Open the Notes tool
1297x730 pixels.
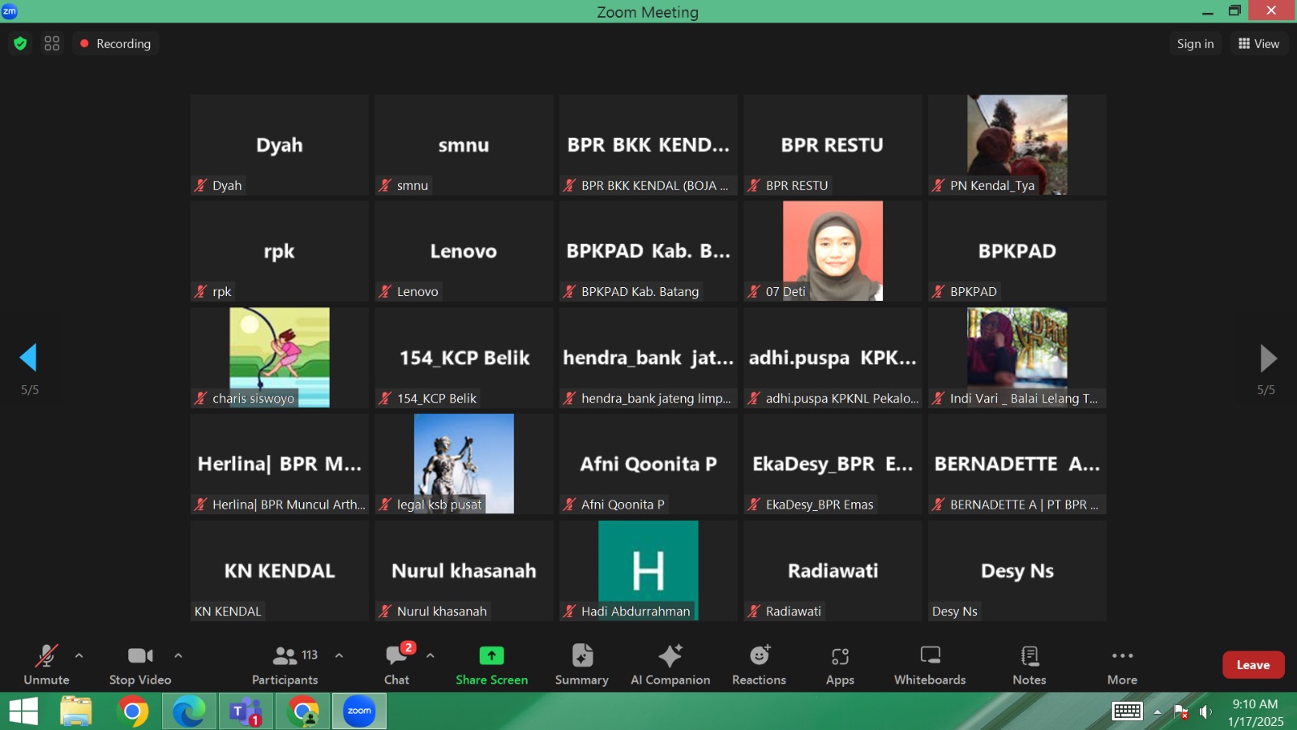pyautogui.click(x=1029, y=664)
